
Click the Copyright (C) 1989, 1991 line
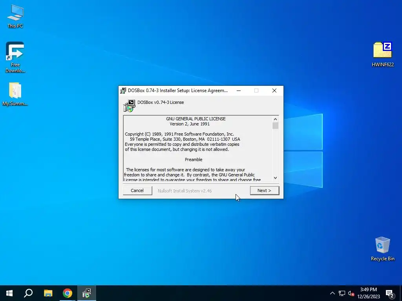pyautogui.click(x=179, y=134)
